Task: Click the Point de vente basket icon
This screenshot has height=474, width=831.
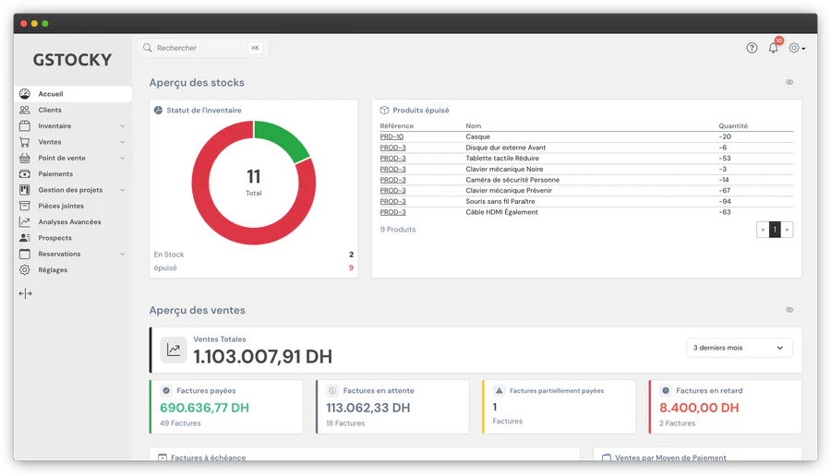Action: 25,158
